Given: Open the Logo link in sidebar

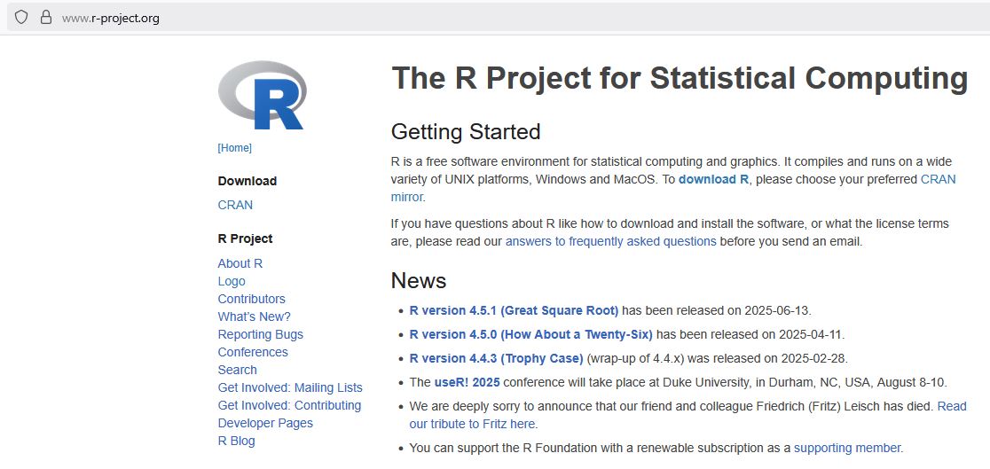Looking at the screenshot, I should pos(232,281).
